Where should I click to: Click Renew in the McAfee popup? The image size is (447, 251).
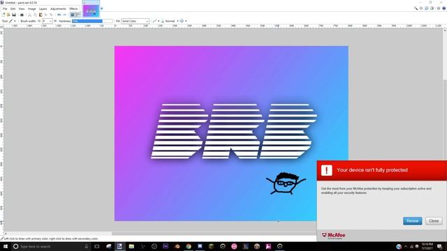click(412, 221)
